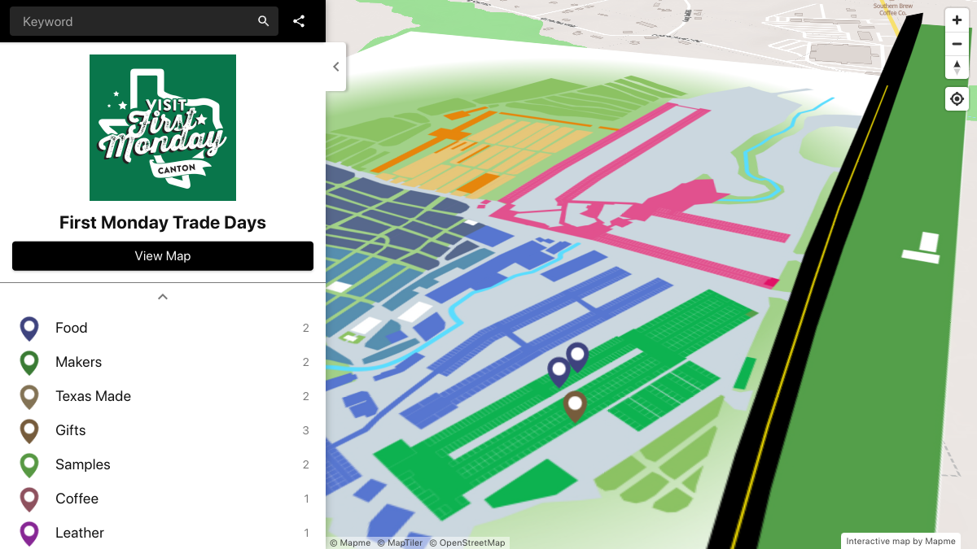Screen dimensions: 977x549
Task: Click the Food count number 2
Action: (306, 329)
